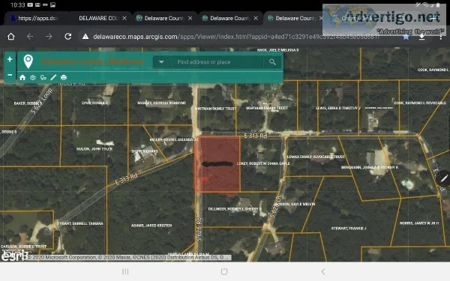Click the NORRIS, JAMES W JR H label

point(419,223)
